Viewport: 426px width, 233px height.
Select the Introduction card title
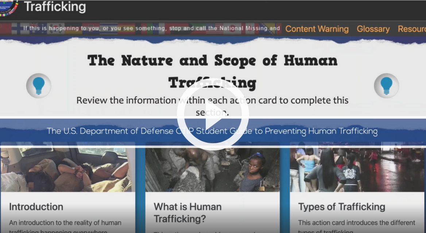coord(36,207)
